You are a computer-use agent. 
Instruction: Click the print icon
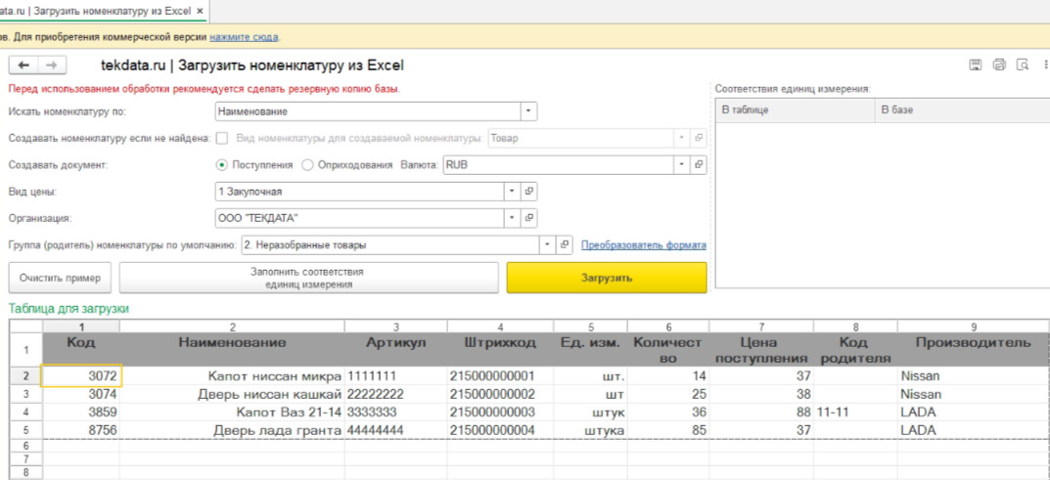[999, 65]
